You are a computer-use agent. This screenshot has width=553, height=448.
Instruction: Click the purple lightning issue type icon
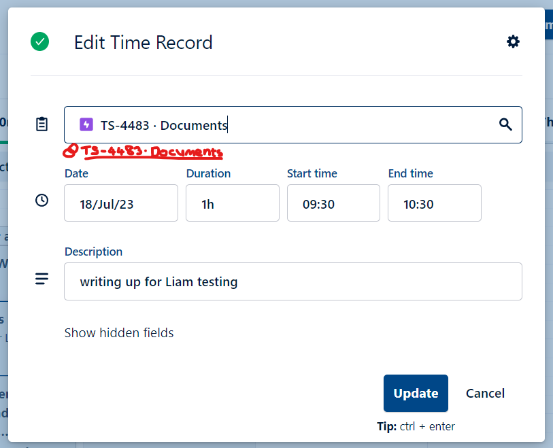86,124
